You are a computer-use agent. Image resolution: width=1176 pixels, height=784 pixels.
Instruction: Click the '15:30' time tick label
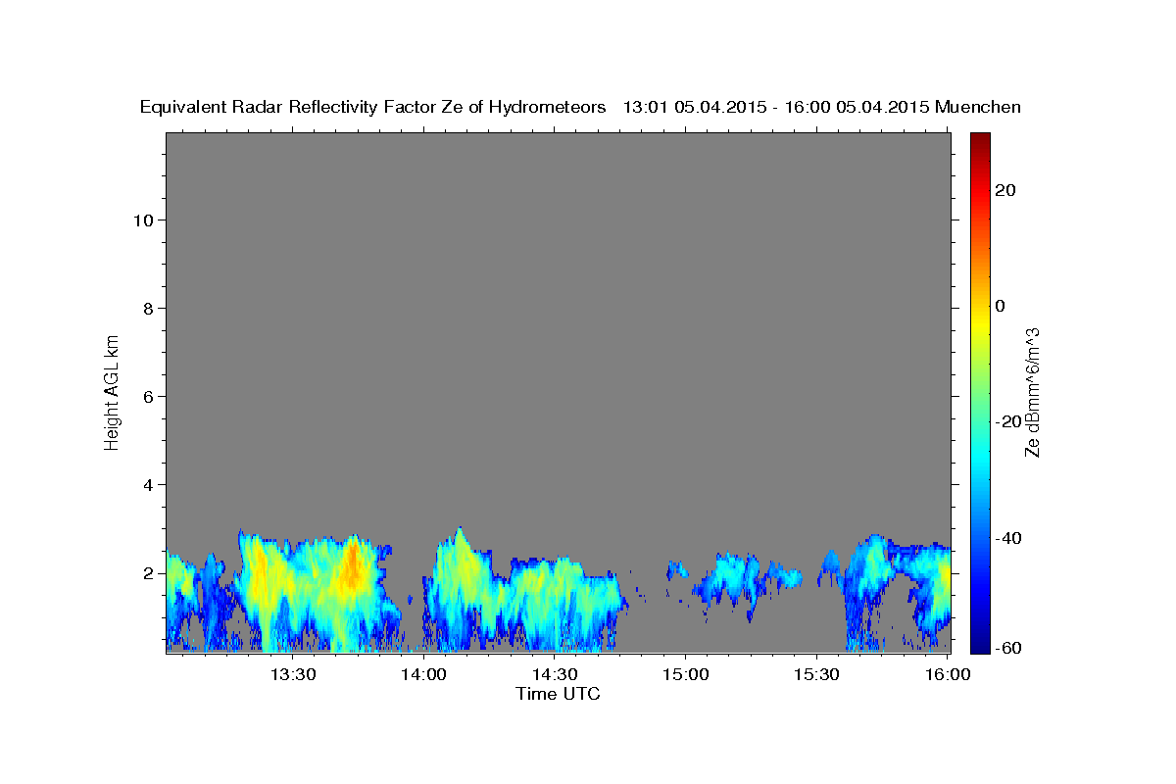815,674
